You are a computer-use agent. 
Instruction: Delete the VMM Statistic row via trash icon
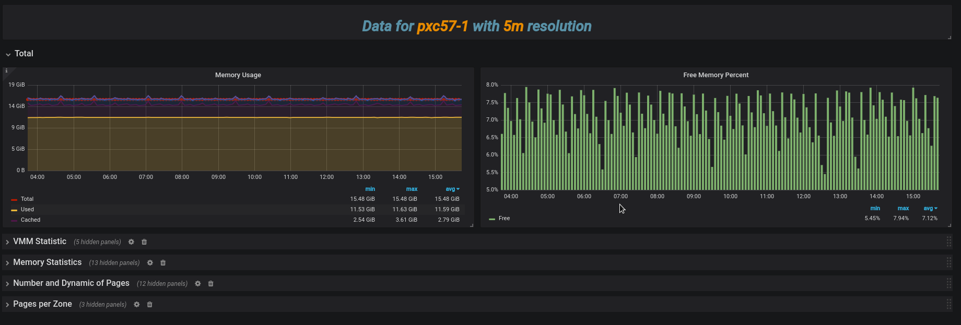coord(144,242)
